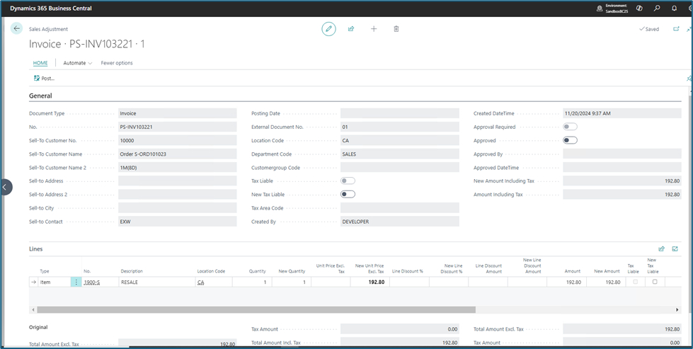Toggle the Approved switch
693x349 pixels.
(x=570, y=140)
